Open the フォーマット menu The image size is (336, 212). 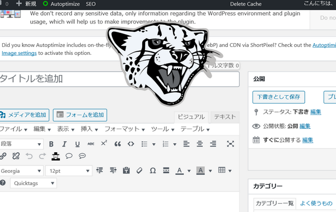coord(124,129)
